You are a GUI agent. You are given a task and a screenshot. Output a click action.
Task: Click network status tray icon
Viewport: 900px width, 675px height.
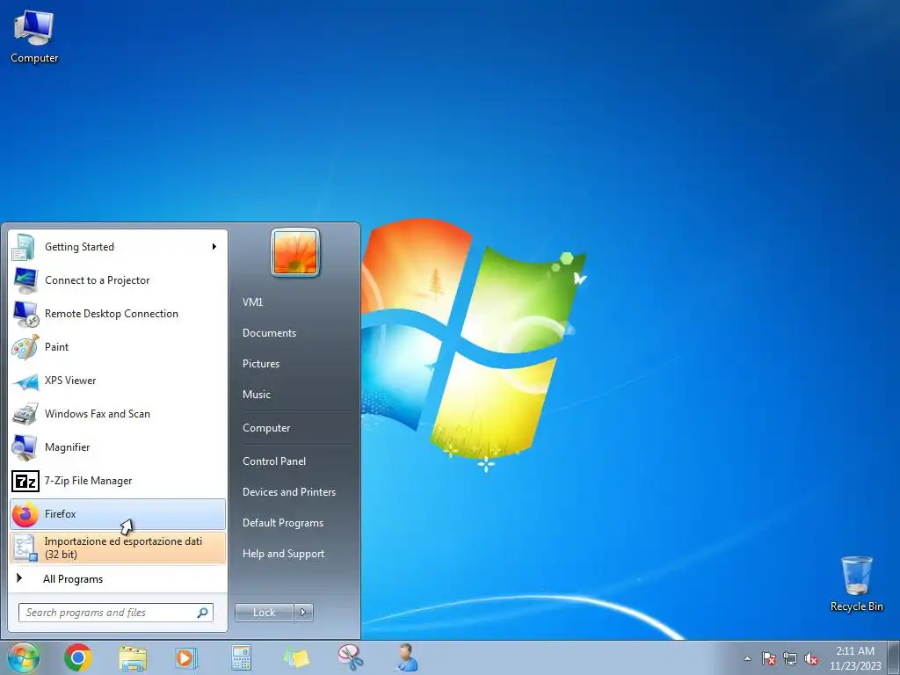(x=790, y=658)
